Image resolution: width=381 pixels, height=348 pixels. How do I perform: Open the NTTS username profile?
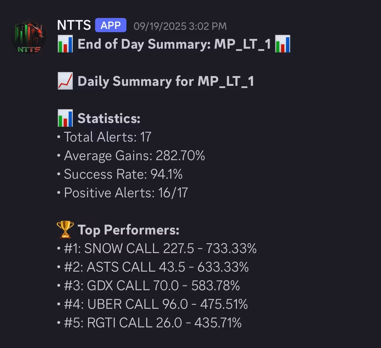pyautogui.click(x=74, y=25)
